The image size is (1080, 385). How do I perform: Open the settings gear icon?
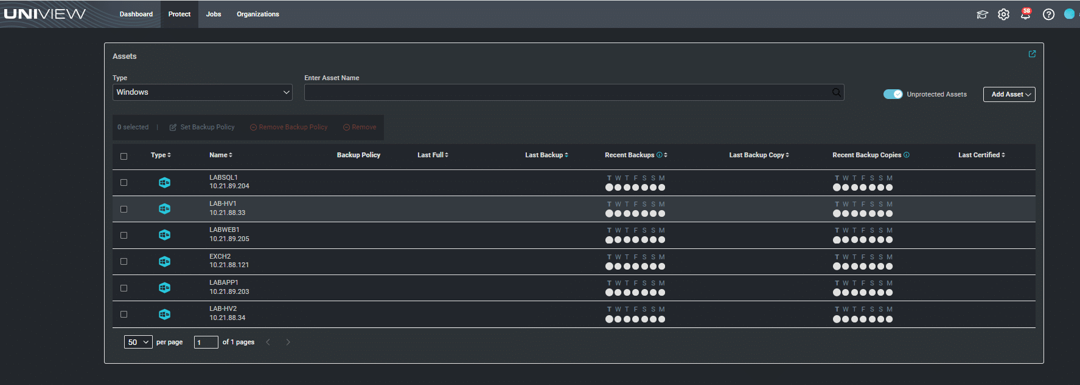point(1003,15)
